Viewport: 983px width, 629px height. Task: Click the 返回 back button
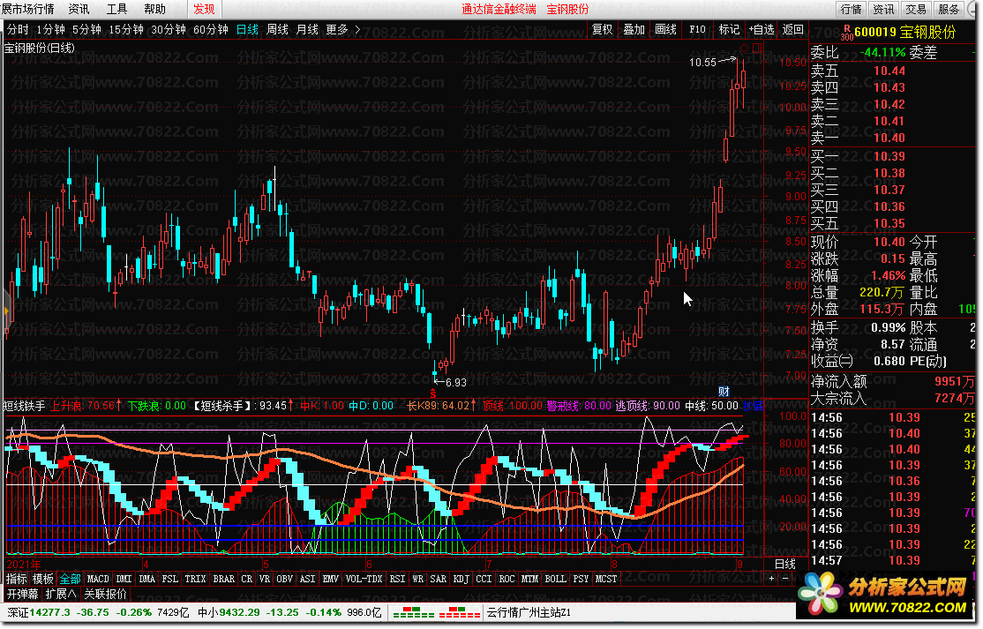[x=793, y=29]
